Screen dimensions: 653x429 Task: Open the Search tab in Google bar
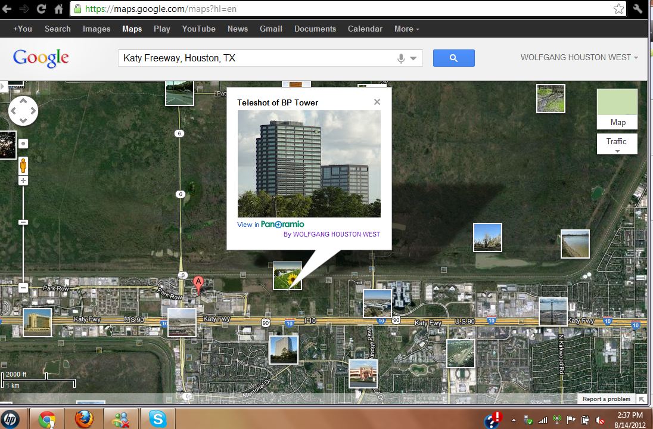(x=57, y=29)
